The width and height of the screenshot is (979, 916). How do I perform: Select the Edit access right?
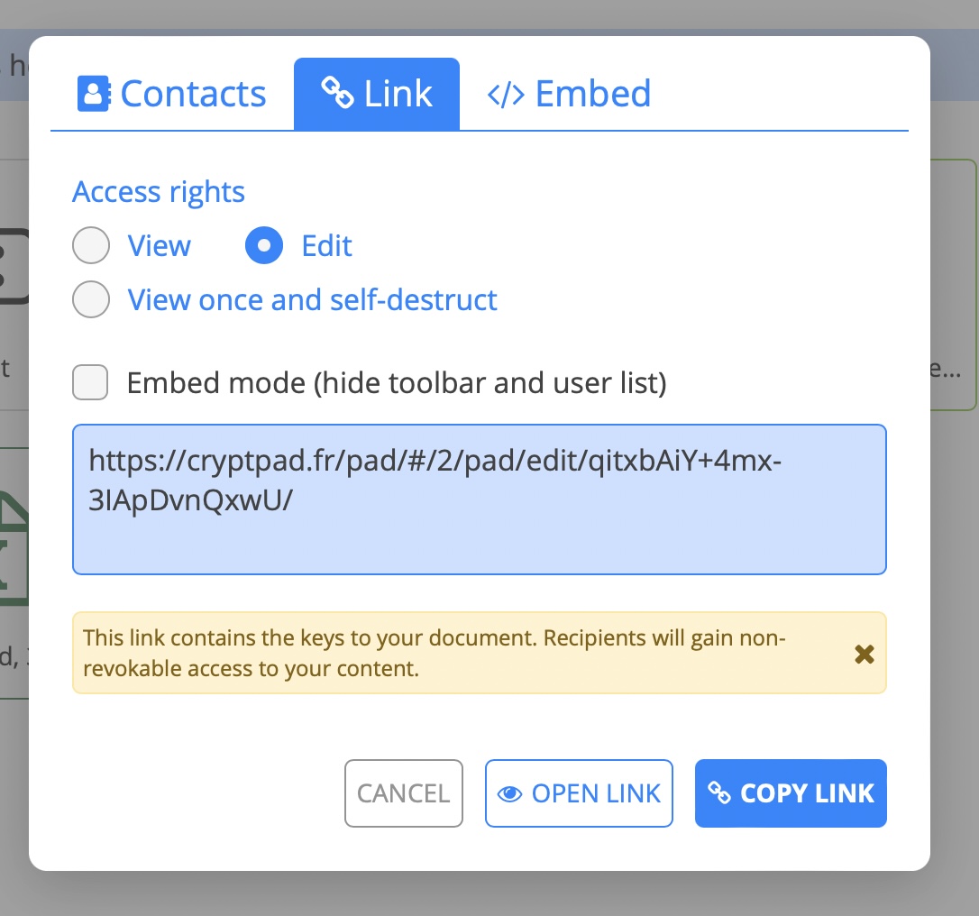263,245
